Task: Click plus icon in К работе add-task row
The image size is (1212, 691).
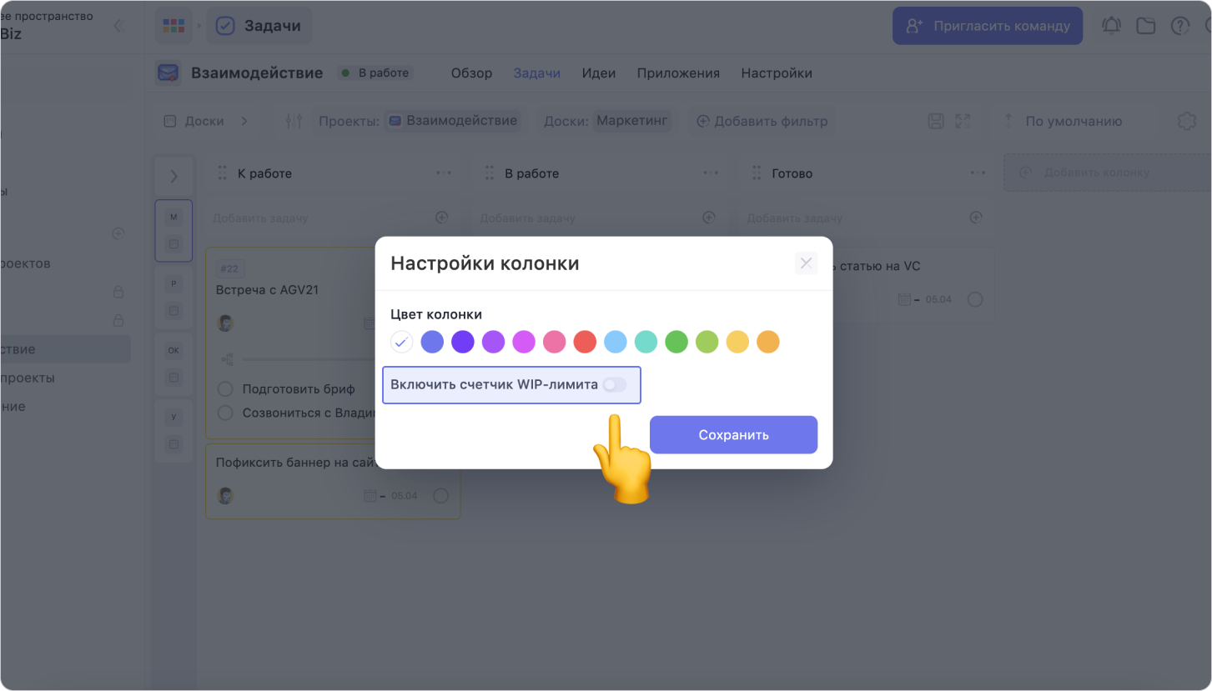Action: click(441, 218)
